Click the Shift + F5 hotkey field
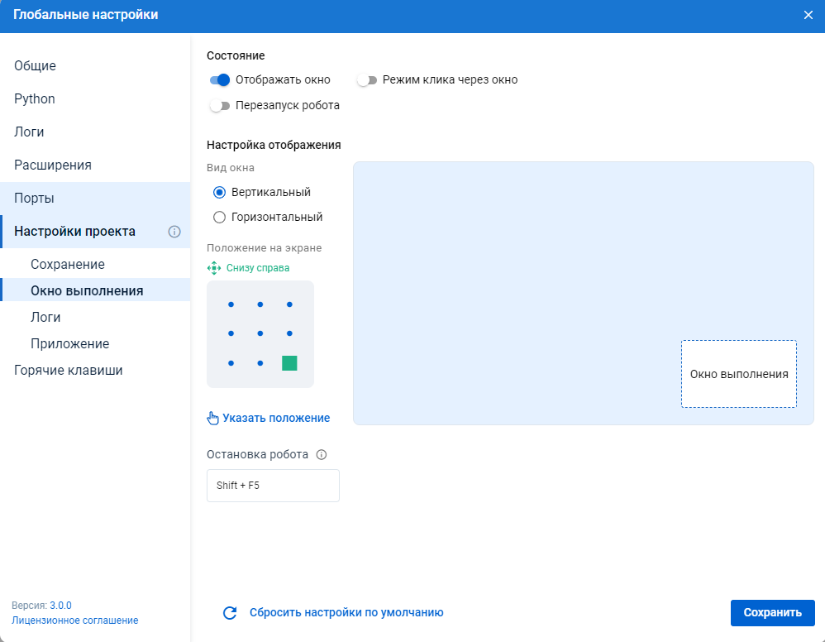The image size is (825, 642). point(273,486)
